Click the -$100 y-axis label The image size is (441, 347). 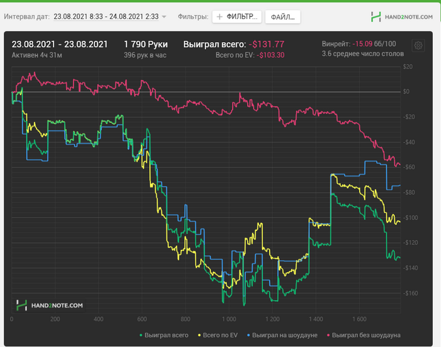pos(410,218)
